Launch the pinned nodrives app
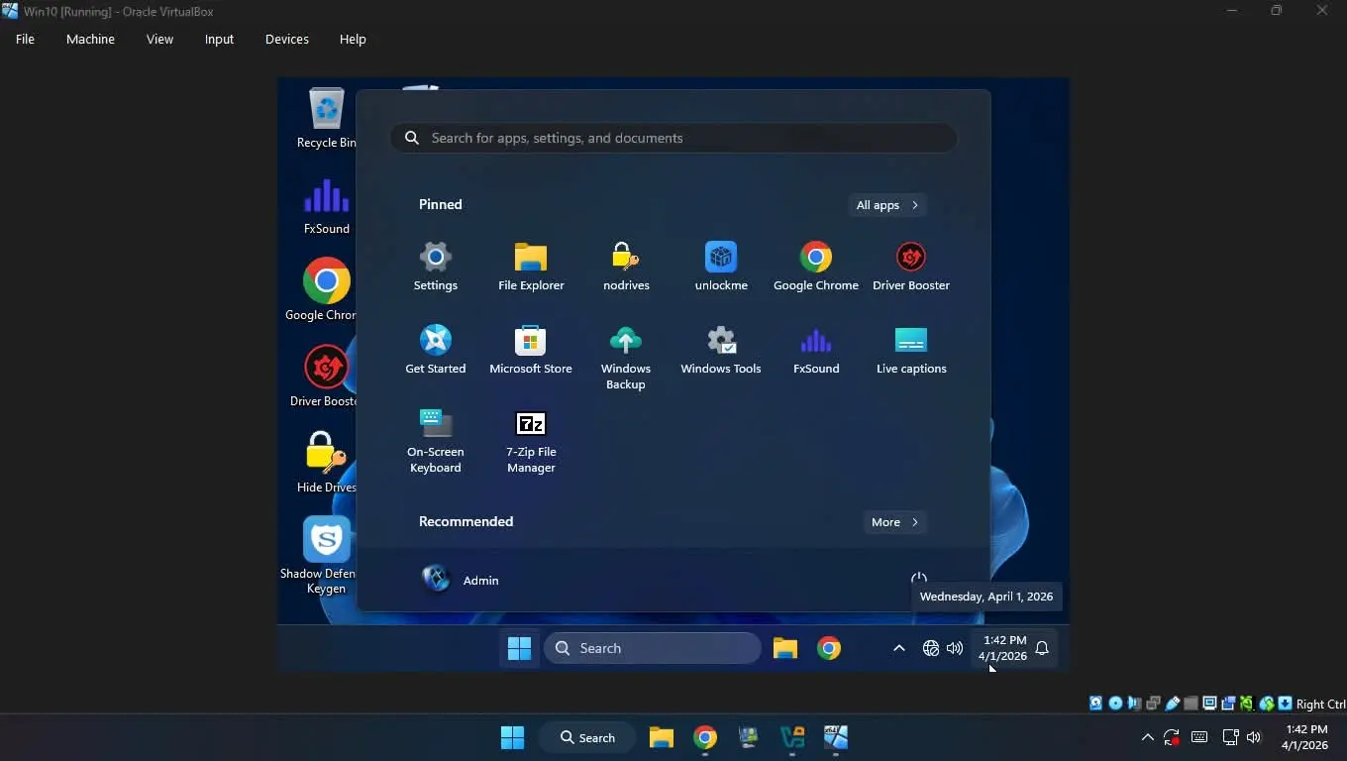Screen dimensions: 1347x761 pos(626,268)
